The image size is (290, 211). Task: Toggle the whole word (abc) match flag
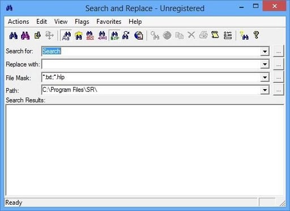(90, 35)
